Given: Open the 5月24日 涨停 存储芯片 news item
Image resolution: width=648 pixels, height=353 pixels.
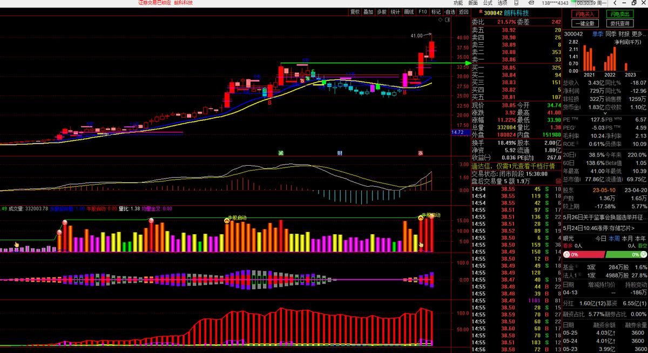Looking at the screenshot, I should click(597, 228).
